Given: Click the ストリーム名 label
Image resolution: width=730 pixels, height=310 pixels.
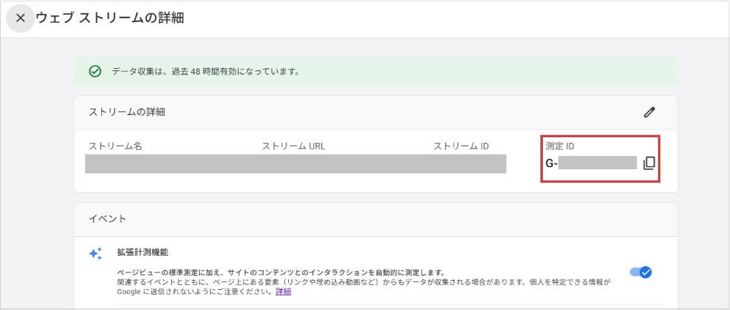Looking at the screenshot, I should (115, 146).
